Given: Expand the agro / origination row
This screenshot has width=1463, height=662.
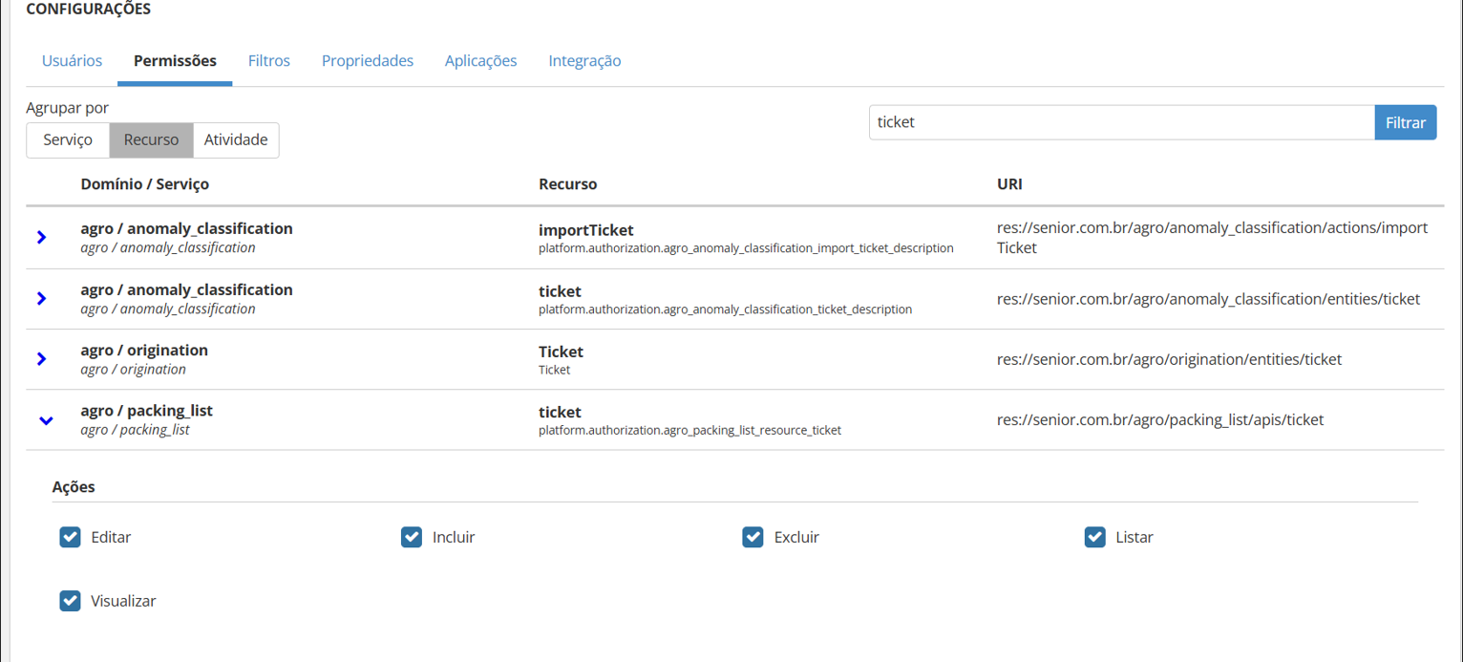Looking at the screenshot, I should [x=41, y=358].
